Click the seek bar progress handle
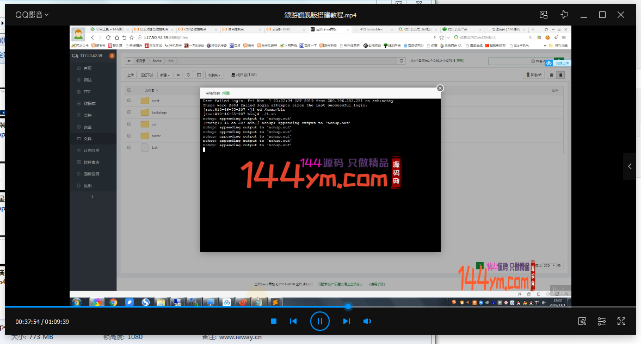The height and width of the screenshot is (344, 641). (348, 307)
